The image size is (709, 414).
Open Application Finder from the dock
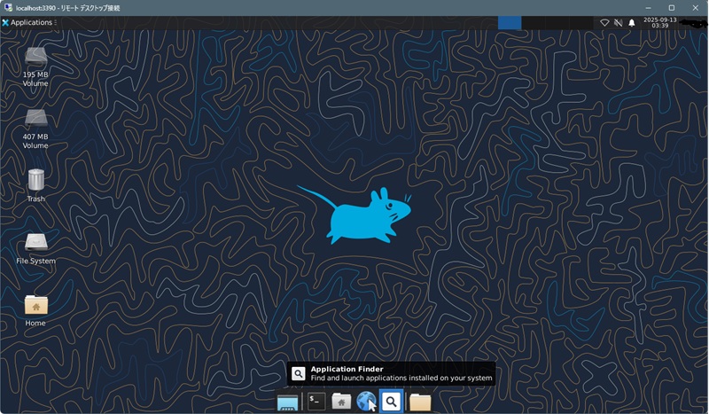click(391, 402)
